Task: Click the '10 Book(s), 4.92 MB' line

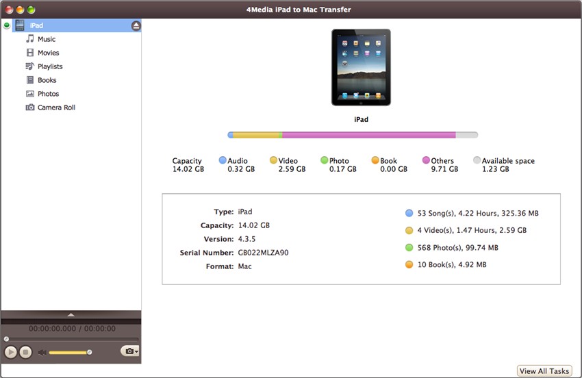Action: 452,264
